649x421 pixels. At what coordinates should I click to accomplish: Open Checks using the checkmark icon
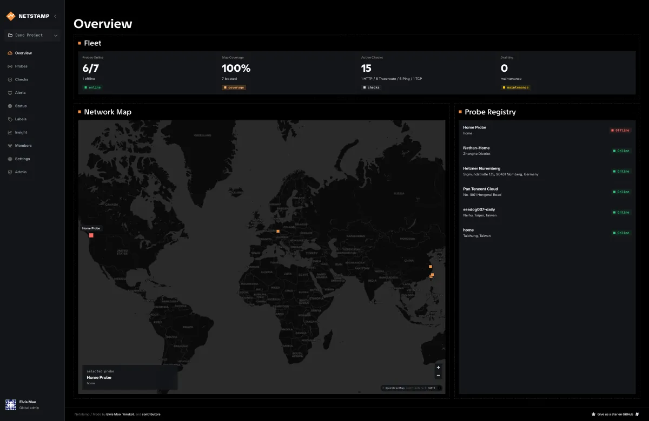pos(10,79)
